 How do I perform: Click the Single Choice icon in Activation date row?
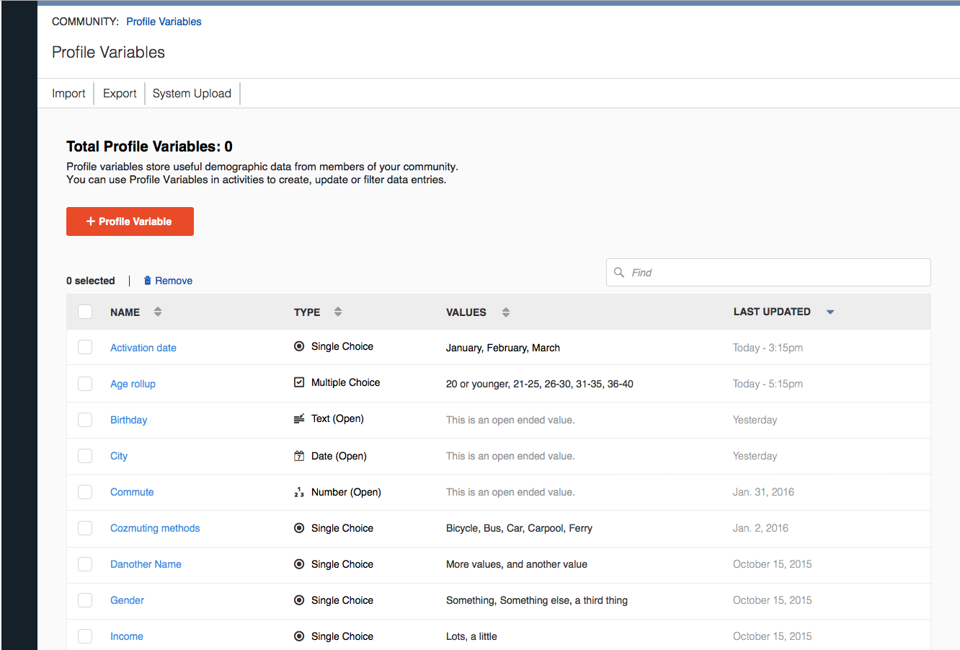point(299,346)
